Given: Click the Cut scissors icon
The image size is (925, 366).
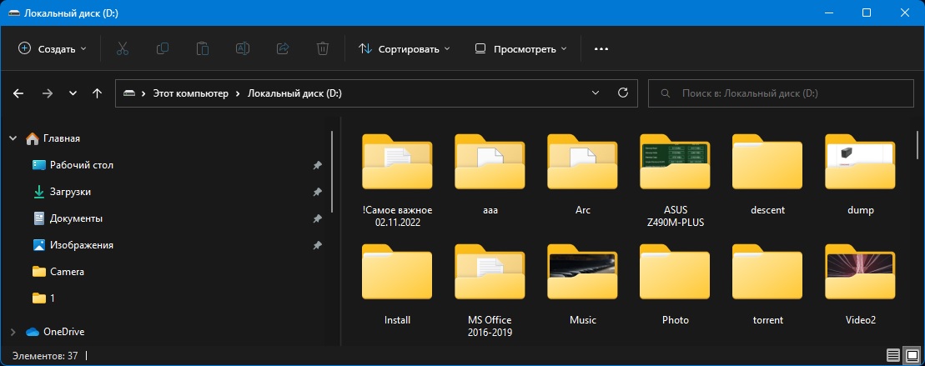Looking at the screenshot, I should tap(123, 49).
